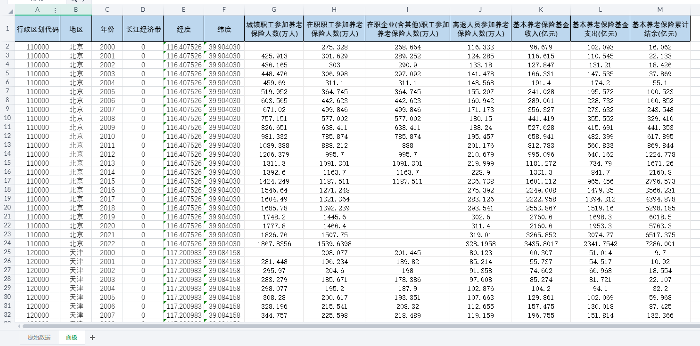Select the cell containing 102.093
Image resolution: width=700 pixels, height=346 pixels.
point(601,47)
